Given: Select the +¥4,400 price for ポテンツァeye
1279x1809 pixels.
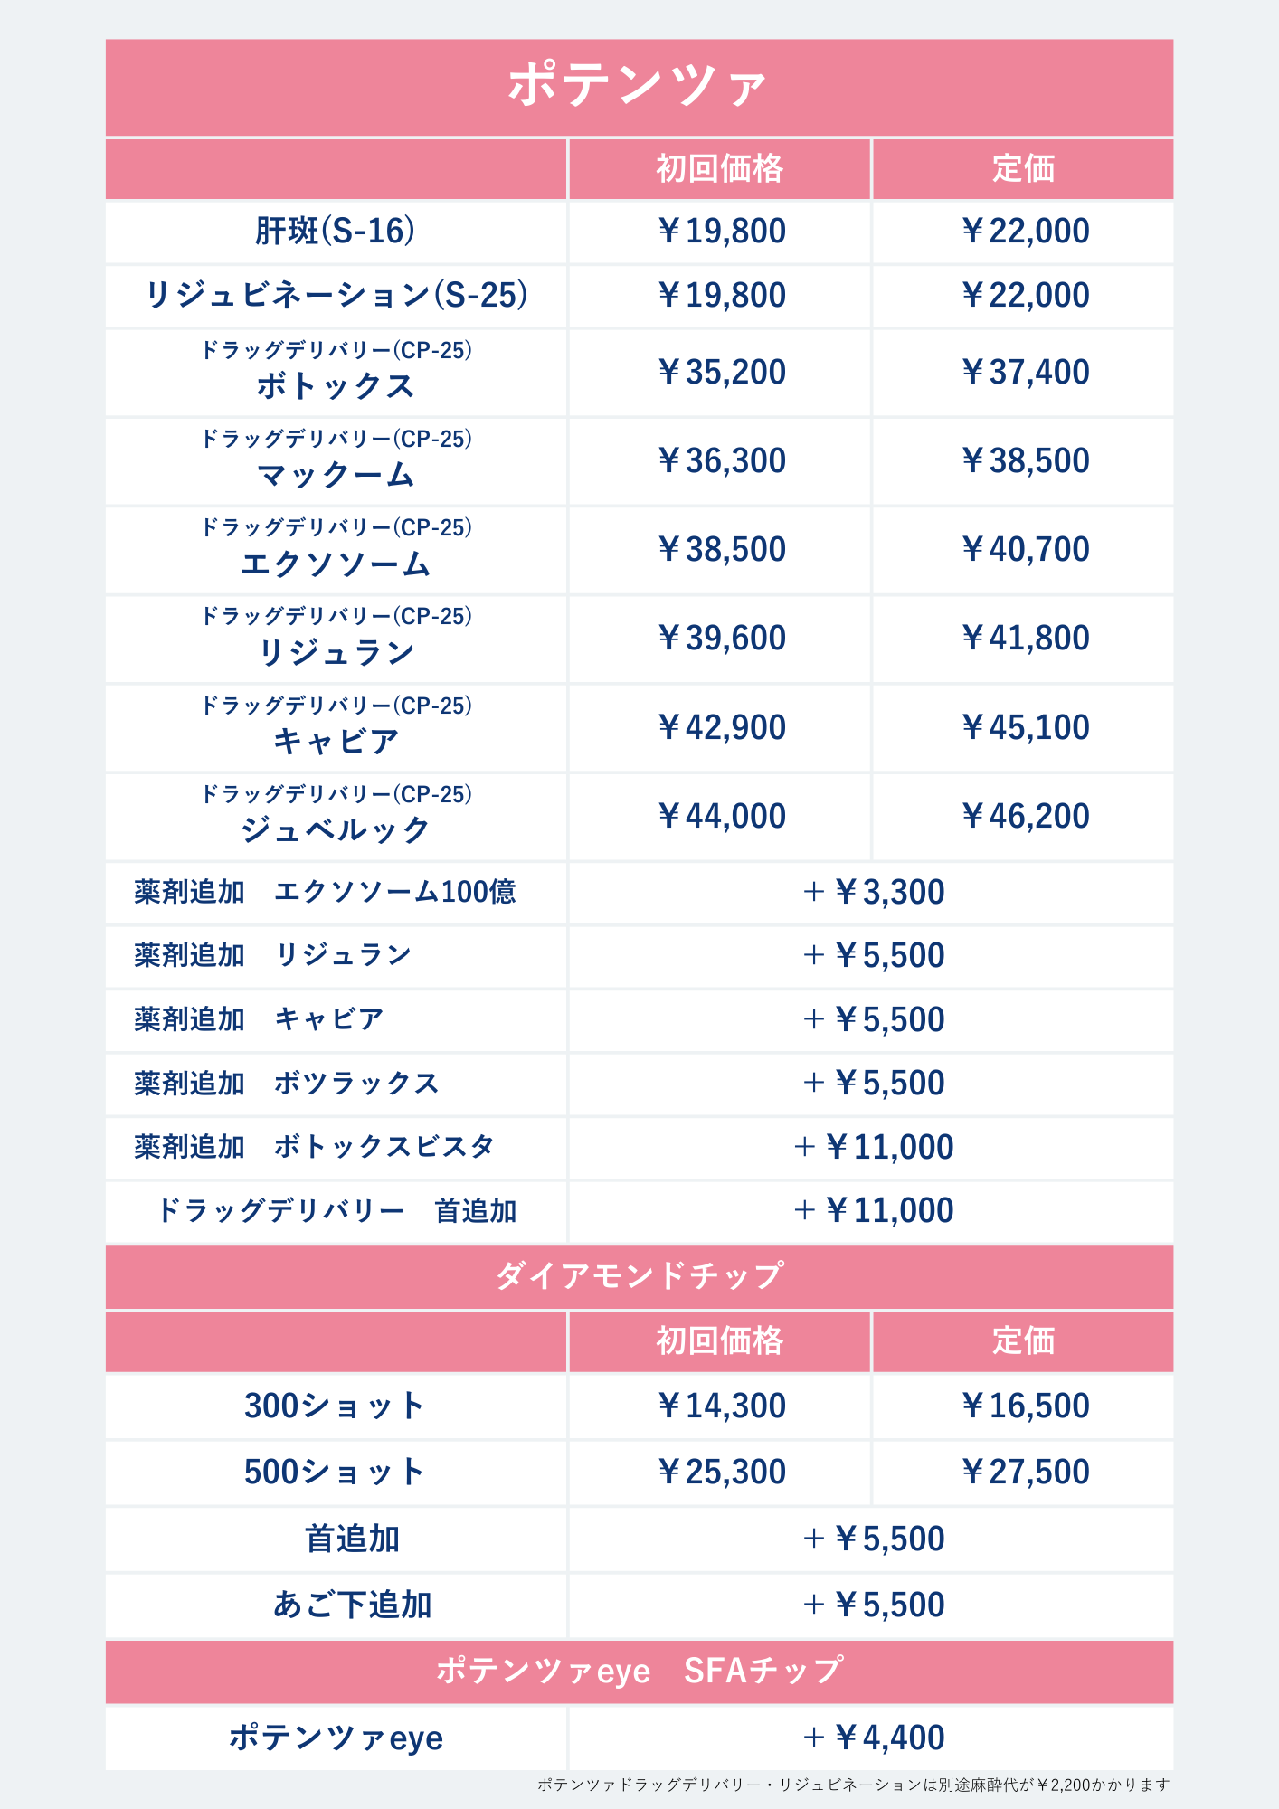Looking at the screenshot, I should pyautogui.click(x=873, y=1738).
